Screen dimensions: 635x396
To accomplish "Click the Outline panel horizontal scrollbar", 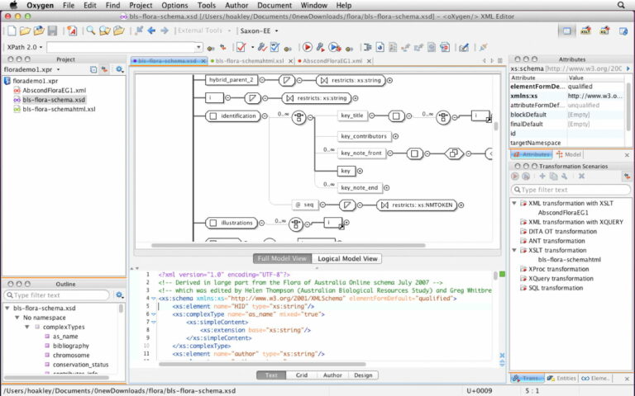I will [57, 378].
